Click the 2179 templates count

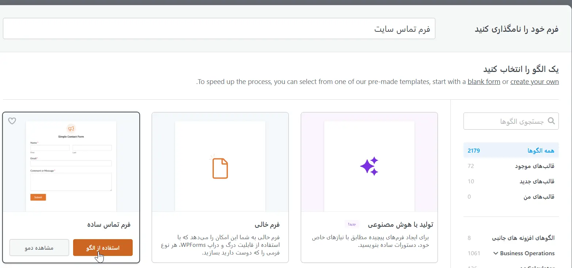click(474, 150)
